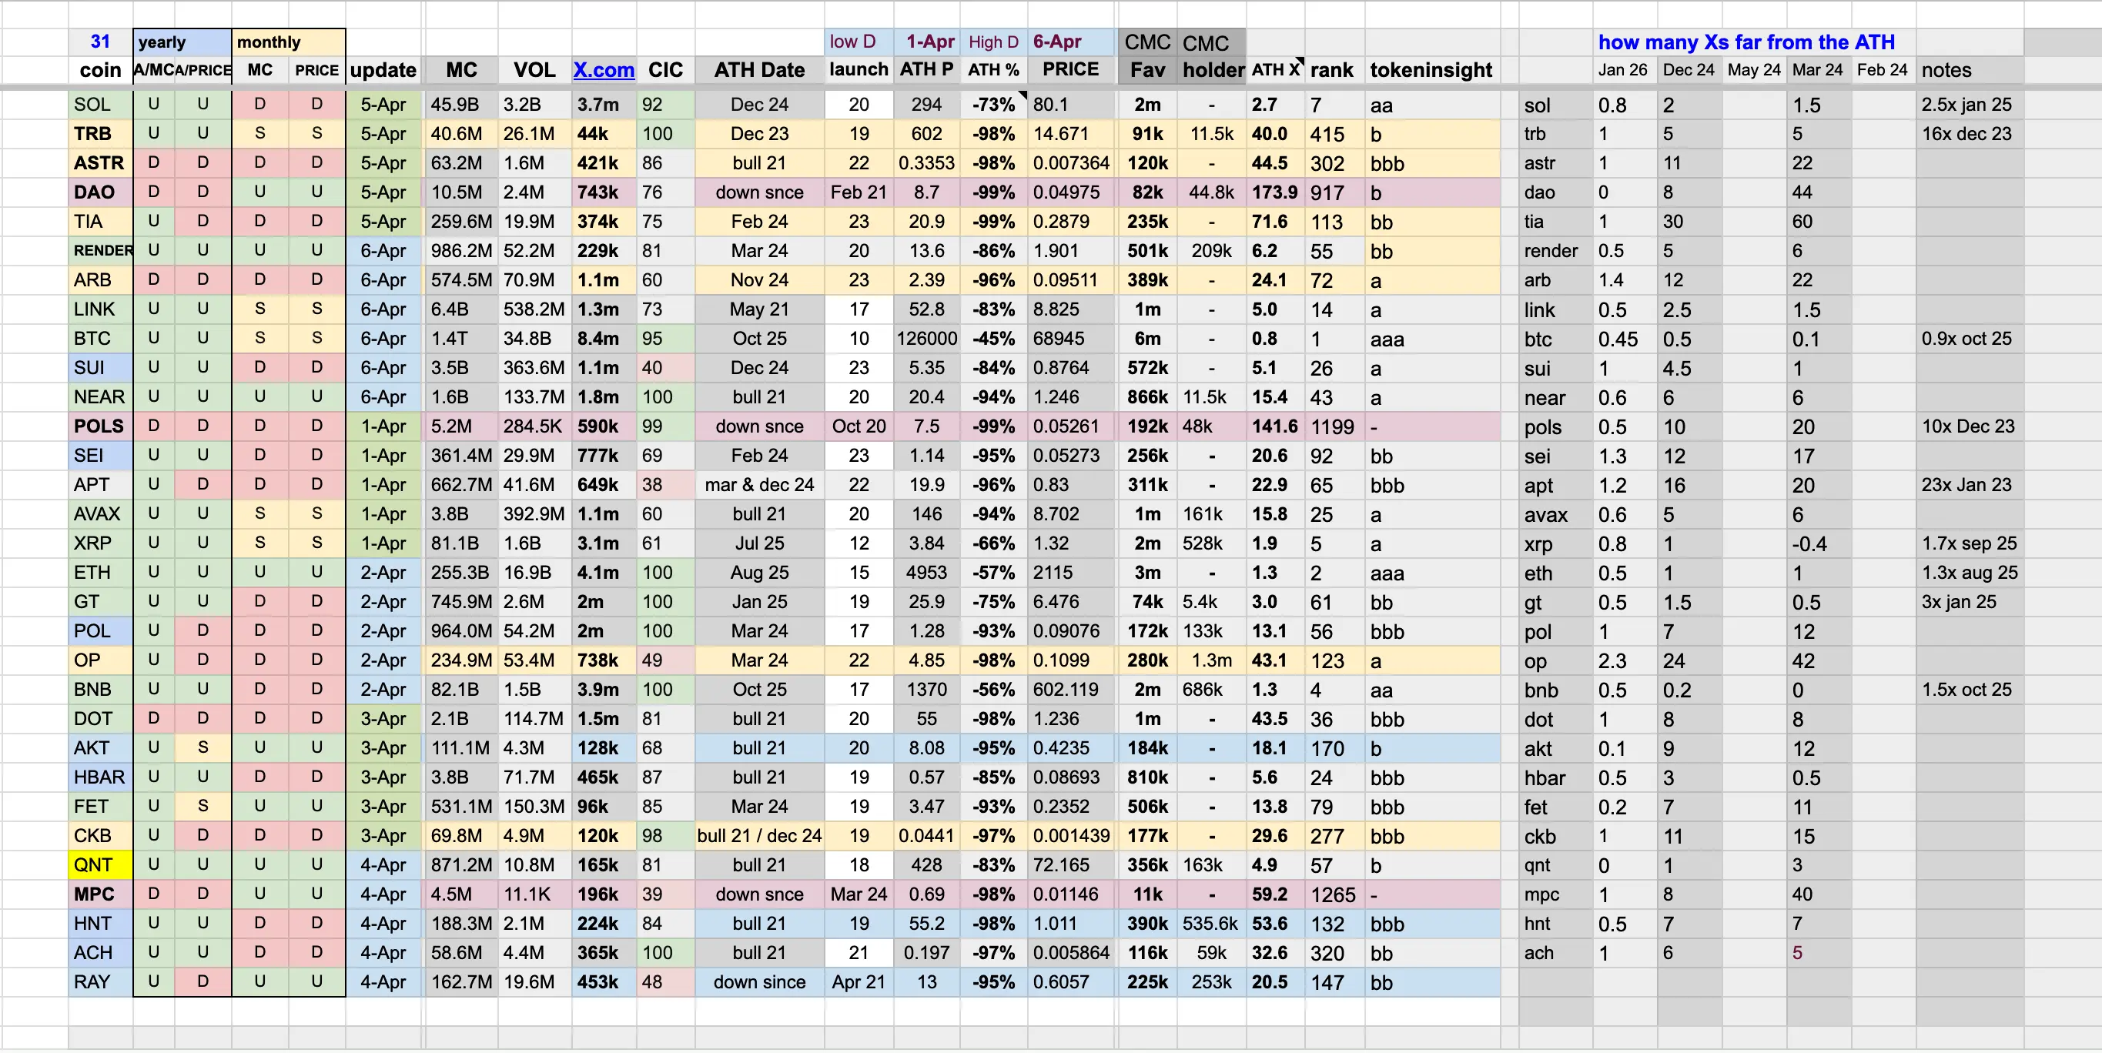Viewport: 2102px width, 1053px height.
Task: Click the 'how many Xs far from the ATH' heading
Action: 1746,42
